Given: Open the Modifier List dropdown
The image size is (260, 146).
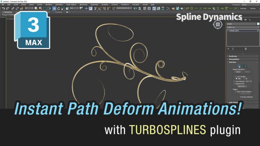Looking at the screenshot, I should click(243, 27).
